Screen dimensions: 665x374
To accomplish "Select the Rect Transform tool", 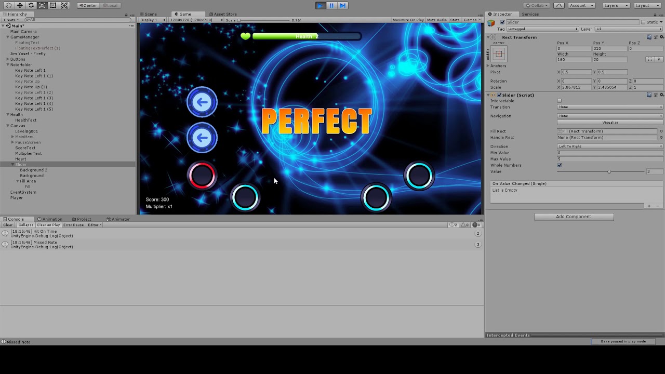I will [54, 5].
